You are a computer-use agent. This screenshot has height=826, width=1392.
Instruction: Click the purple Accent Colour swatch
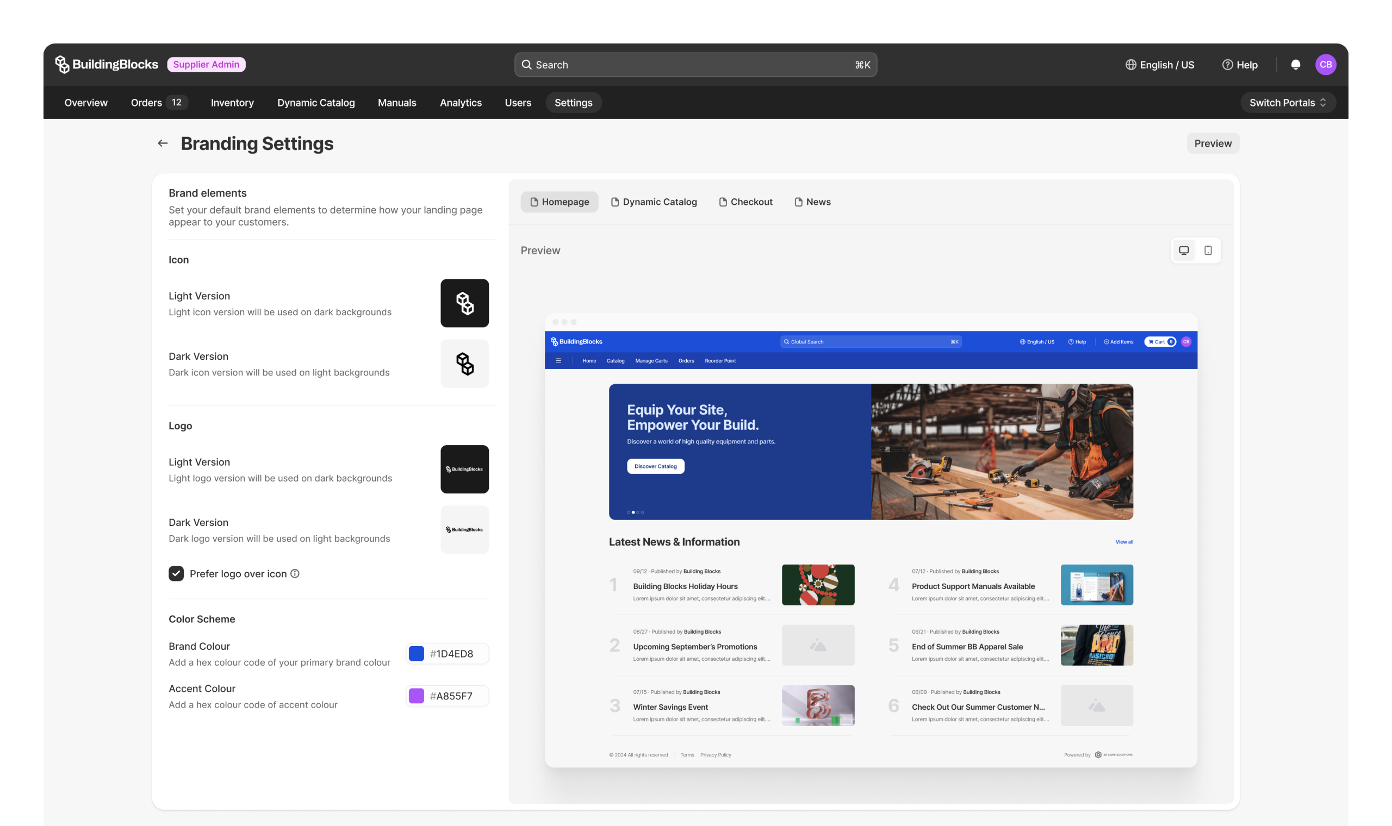click(x=417, y=696)
